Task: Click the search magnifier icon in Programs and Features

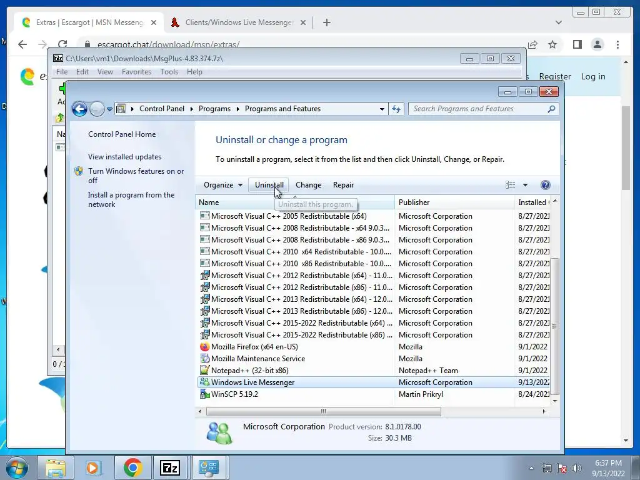Action: coord(551,109)
